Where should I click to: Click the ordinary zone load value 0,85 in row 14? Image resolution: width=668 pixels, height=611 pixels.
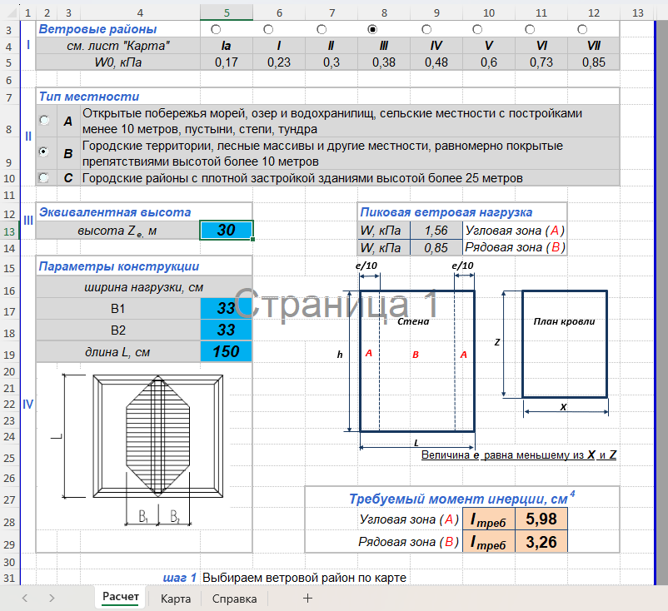(x=436, y=248)
